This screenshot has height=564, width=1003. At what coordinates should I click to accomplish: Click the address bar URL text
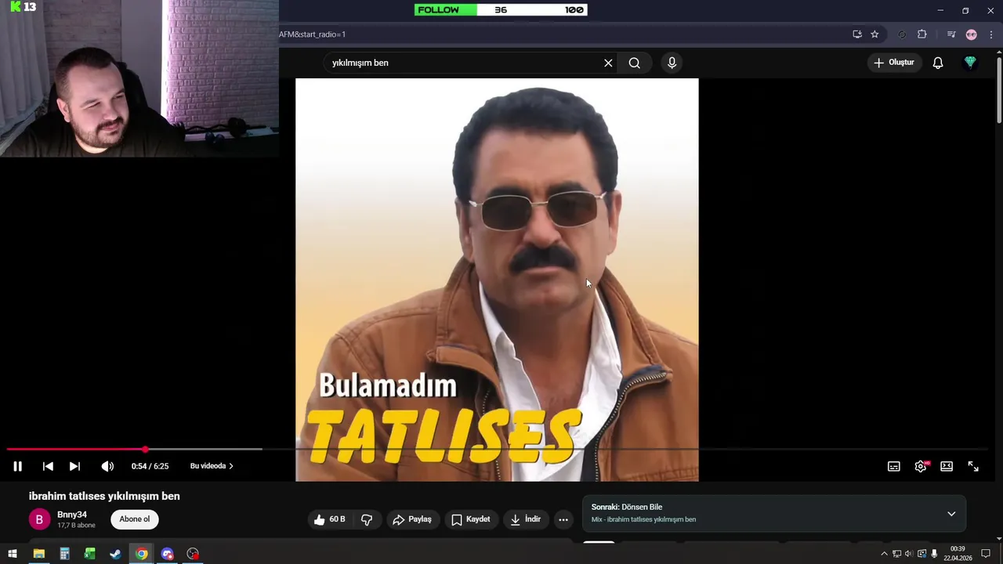313,34
